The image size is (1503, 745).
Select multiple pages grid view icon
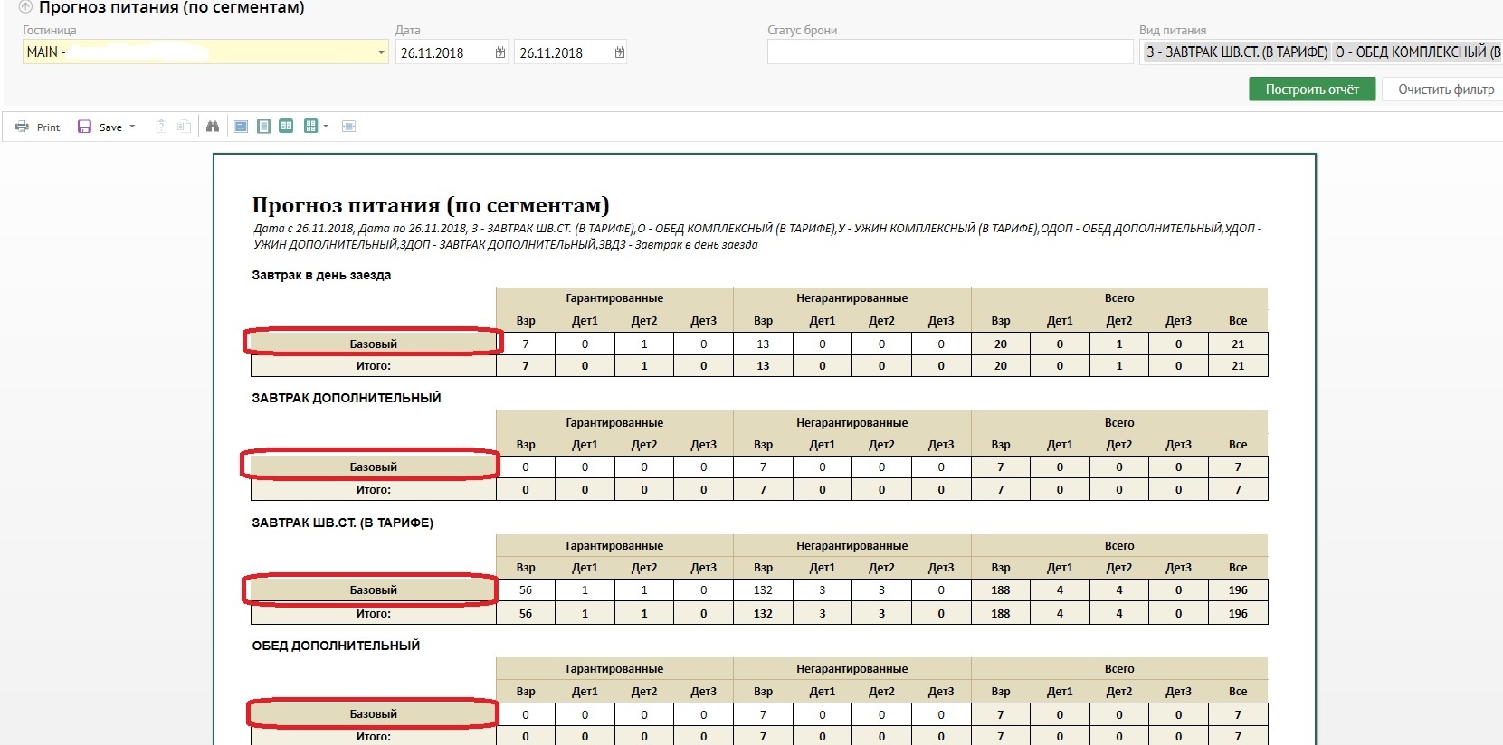[310, 127]
